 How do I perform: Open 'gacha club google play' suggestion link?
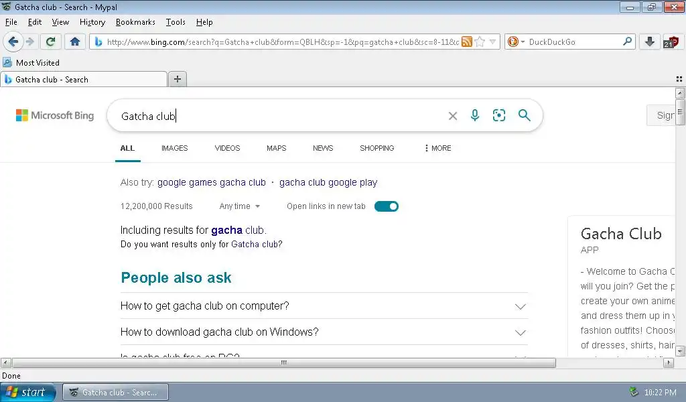tap(328, 182)
